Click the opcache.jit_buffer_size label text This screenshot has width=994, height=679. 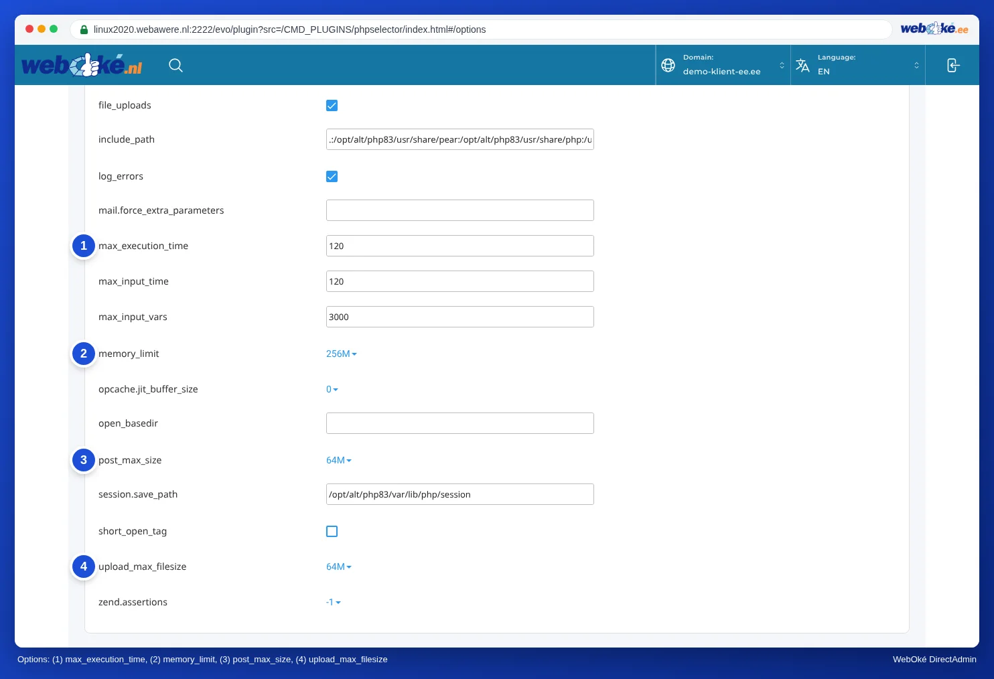point(148,389)
